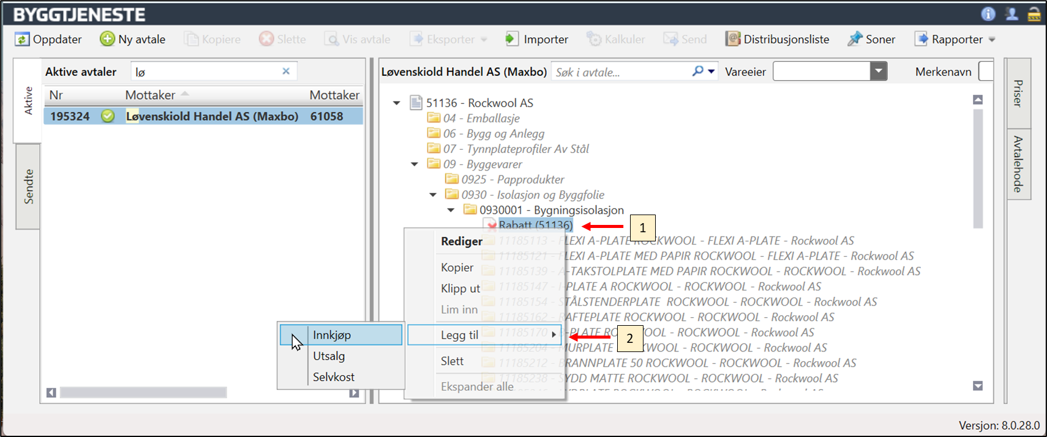This screenshot has width=1047, height=437.
Task: Open the Vareeier combo box dropdown
Action: (879, 72)
